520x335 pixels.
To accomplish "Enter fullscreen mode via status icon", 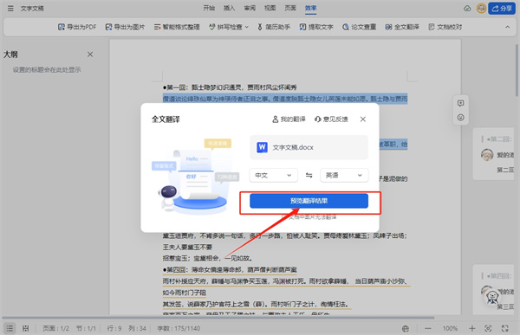I will click(x=504, y=328).
